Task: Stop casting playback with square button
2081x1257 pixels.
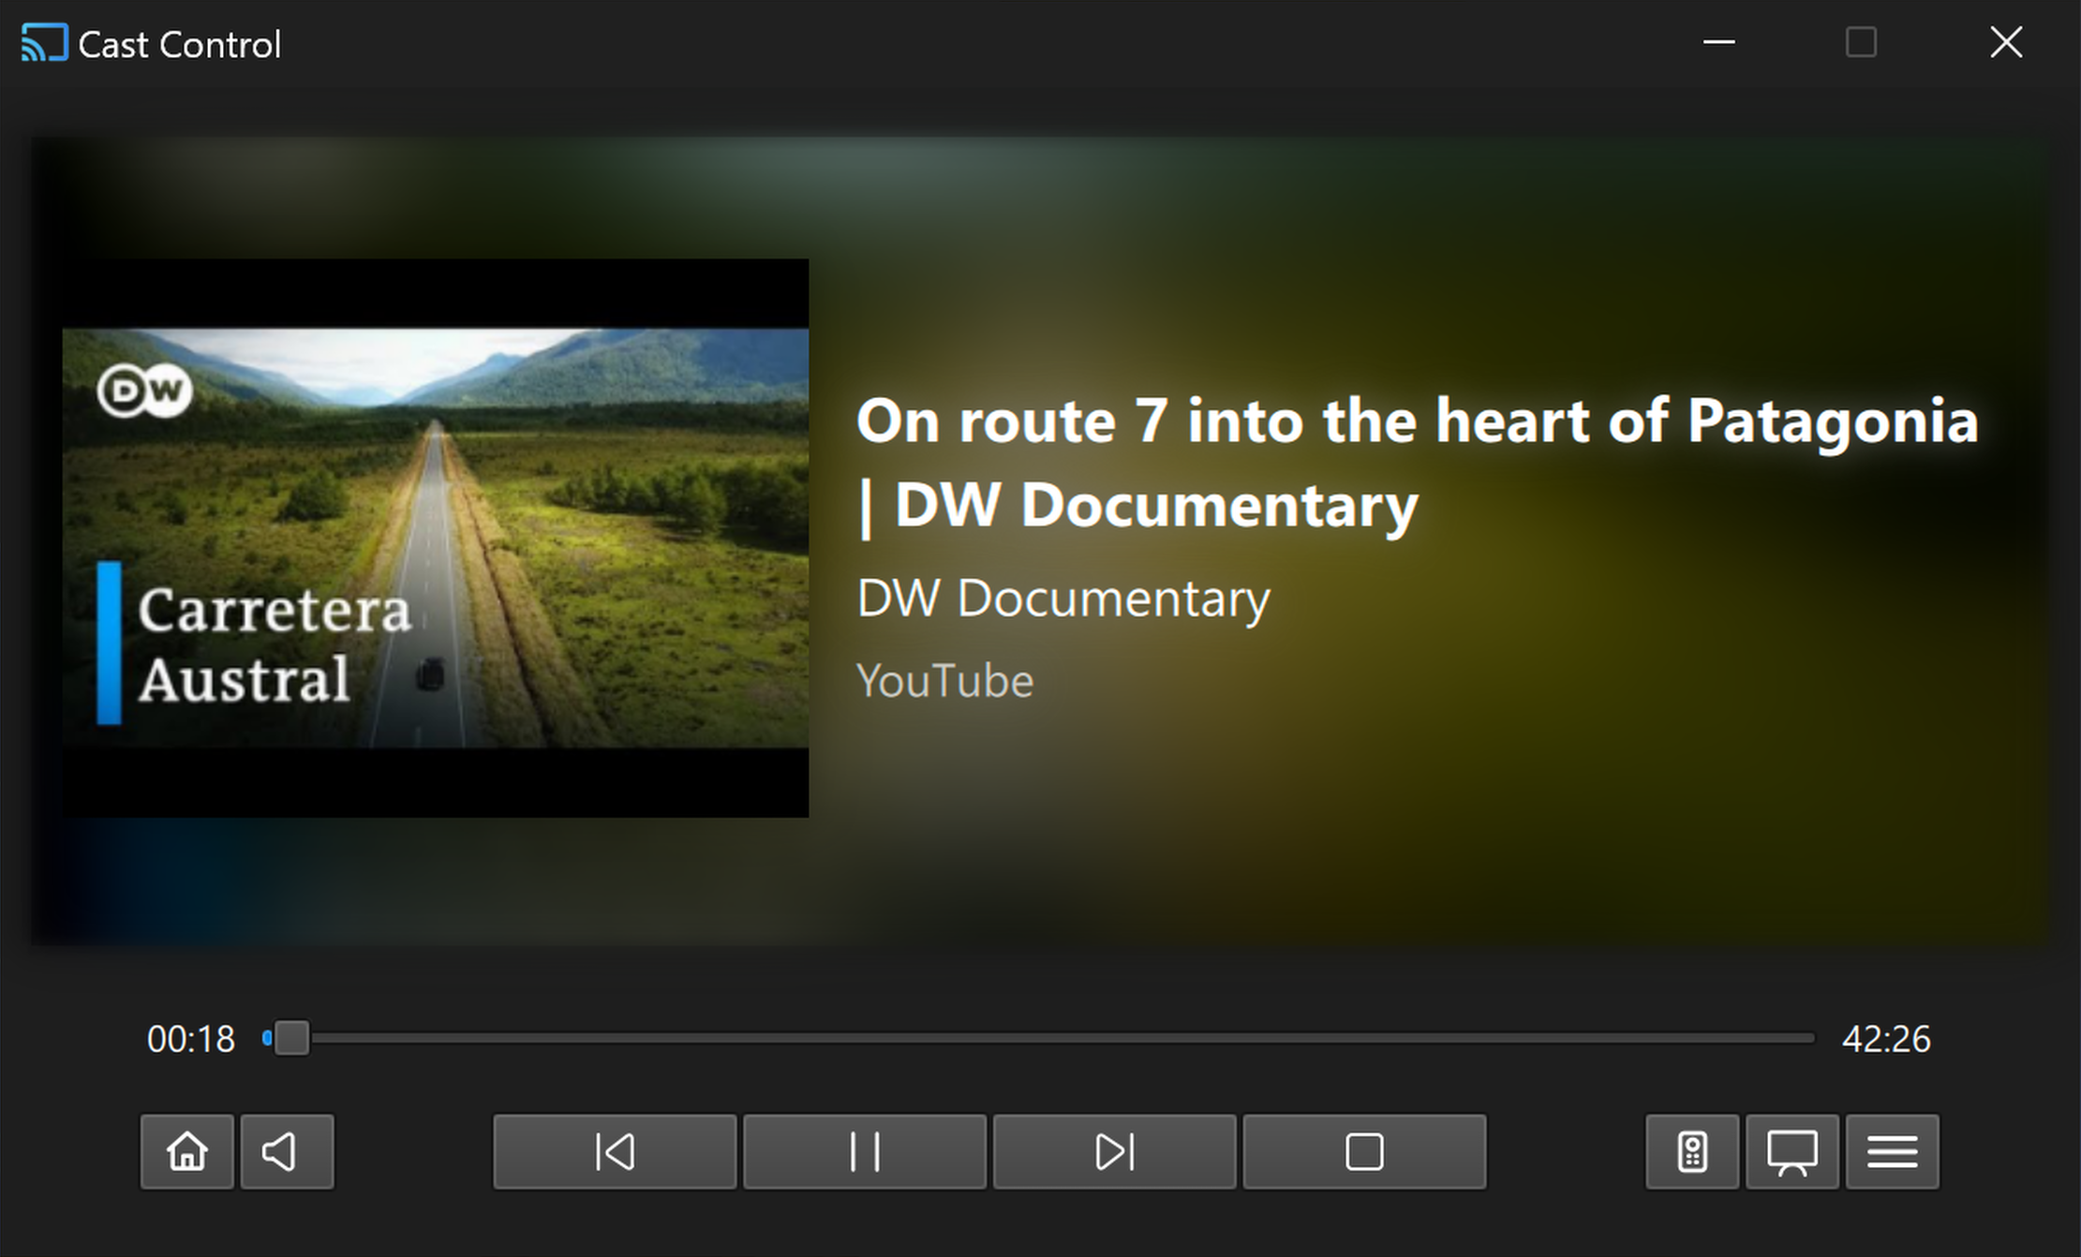Action: click(x=1364, y=1151)
